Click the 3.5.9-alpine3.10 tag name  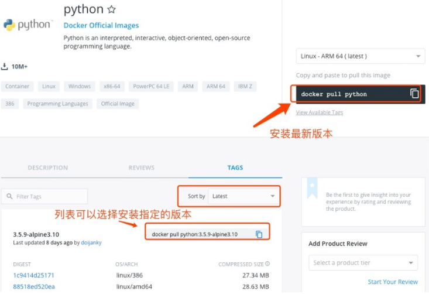pos(36,235)
